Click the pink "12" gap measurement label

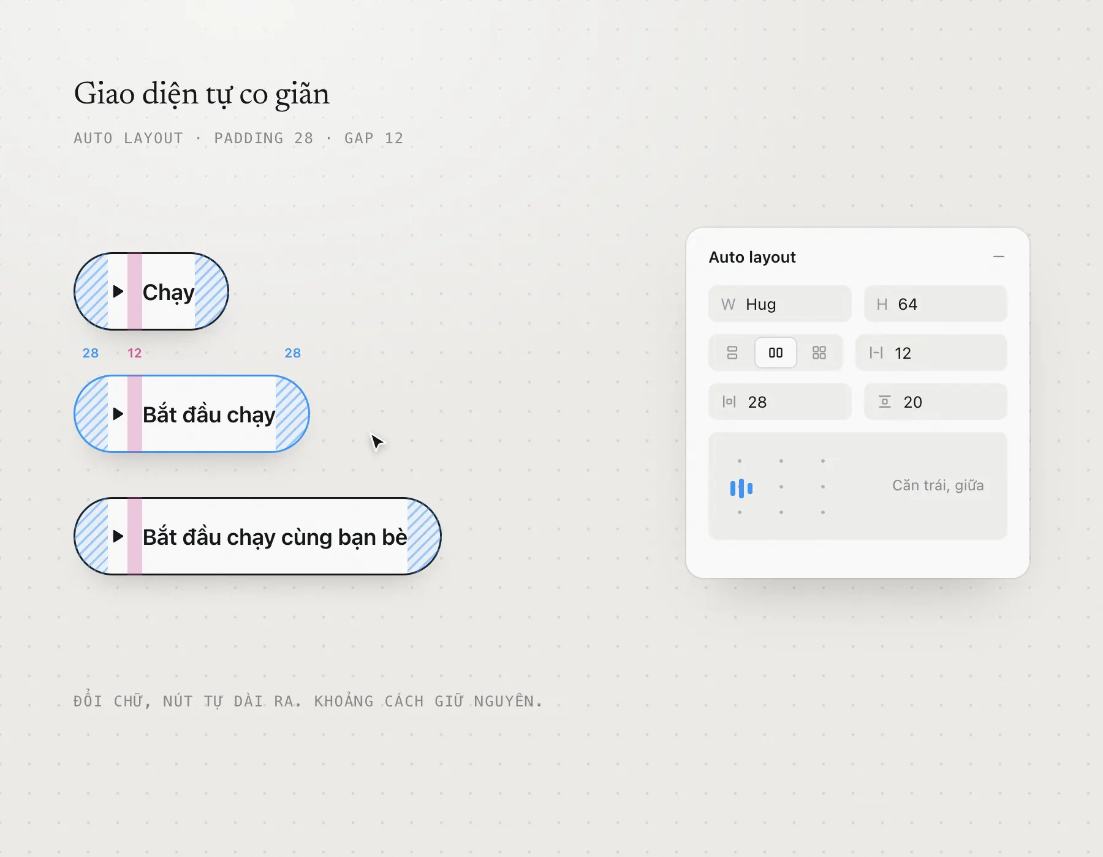point(135,353)
